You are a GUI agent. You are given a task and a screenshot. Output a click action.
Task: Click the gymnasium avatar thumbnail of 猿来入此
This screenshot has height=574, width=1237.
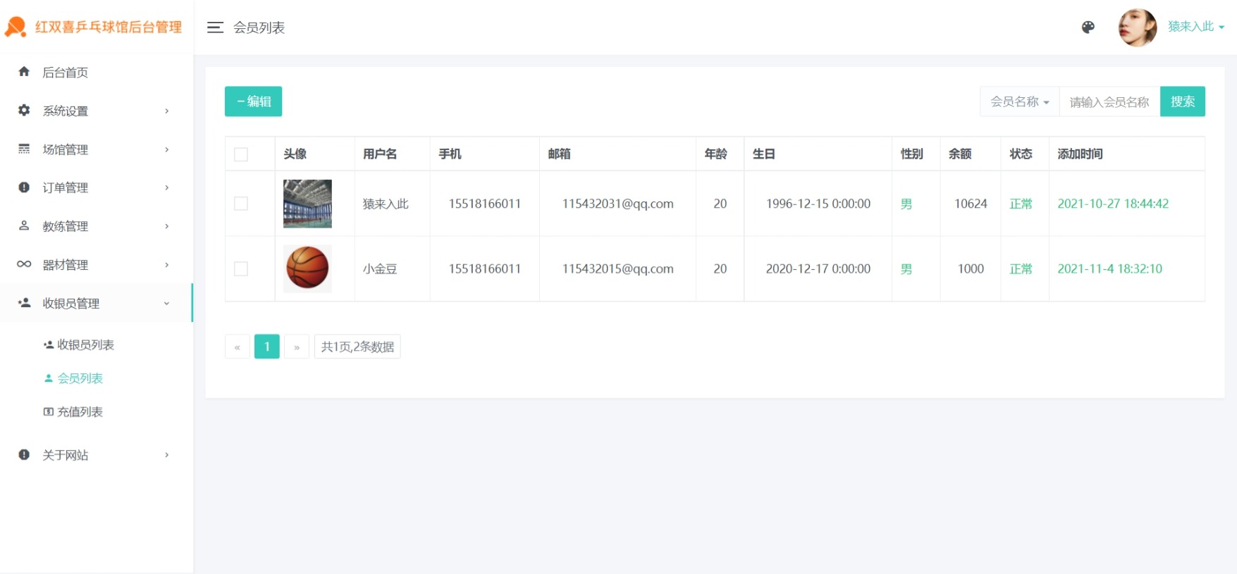307,204
